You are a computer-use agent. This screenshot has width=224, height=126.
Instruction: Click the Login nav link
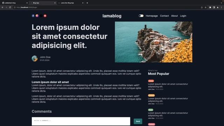point(183,16)
